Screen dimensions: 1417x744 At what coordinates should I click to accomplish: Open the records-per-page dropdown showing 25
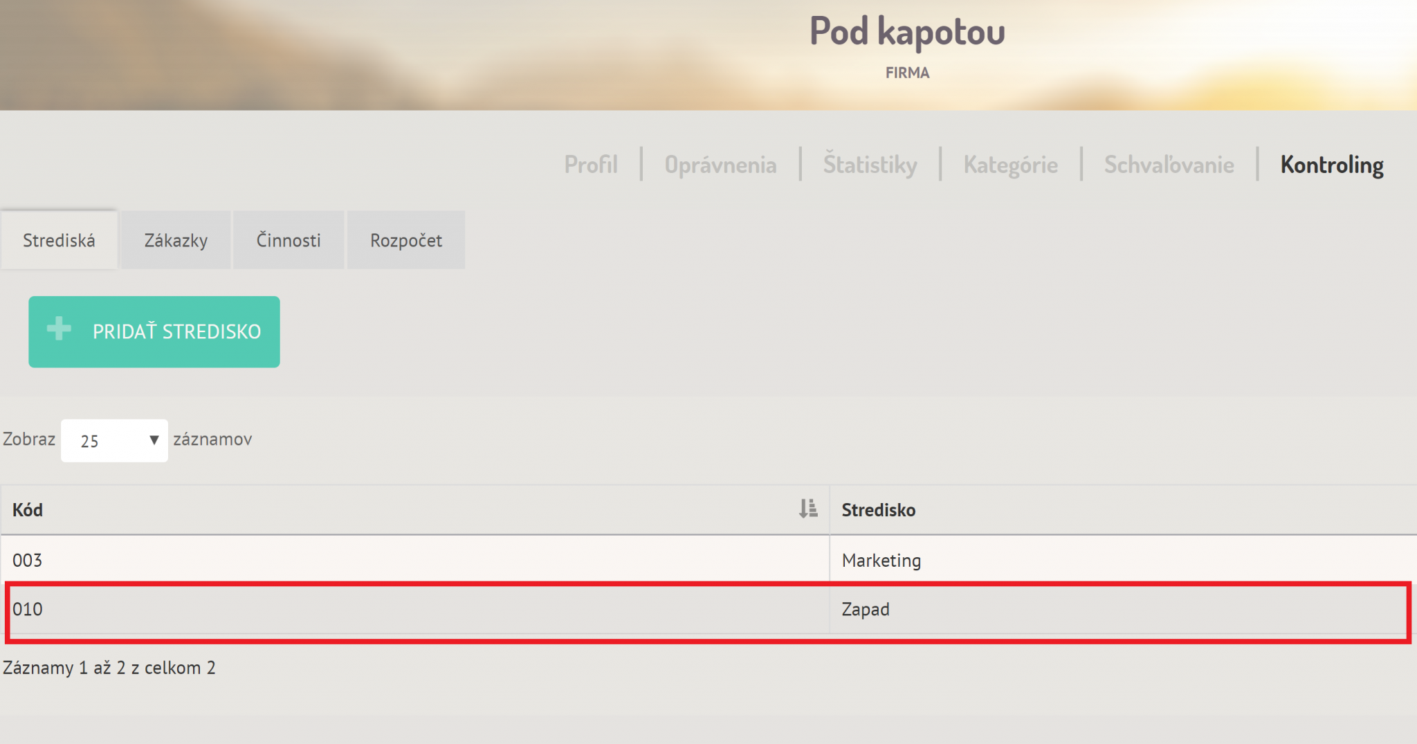[114, 440]
